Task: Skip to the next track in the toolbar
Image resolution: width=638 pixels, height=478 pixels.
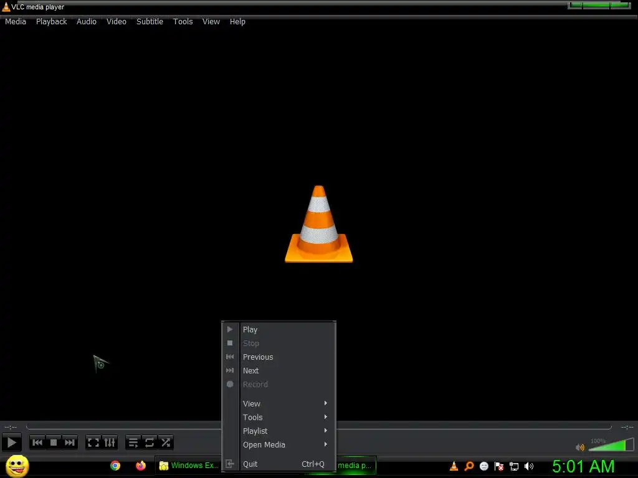Action: tap(70, 443)
